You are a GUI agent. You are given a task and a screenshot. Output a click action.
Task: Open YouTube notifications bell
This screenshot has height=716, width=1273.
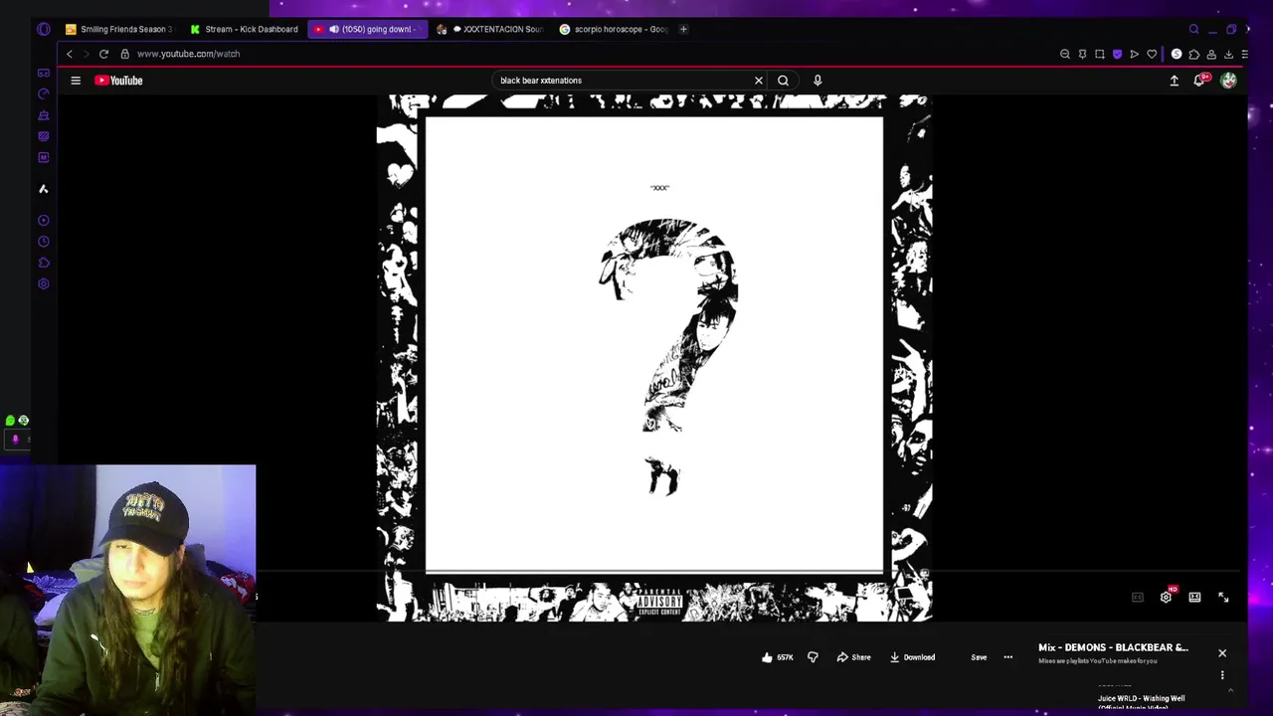coord(1200,81)
